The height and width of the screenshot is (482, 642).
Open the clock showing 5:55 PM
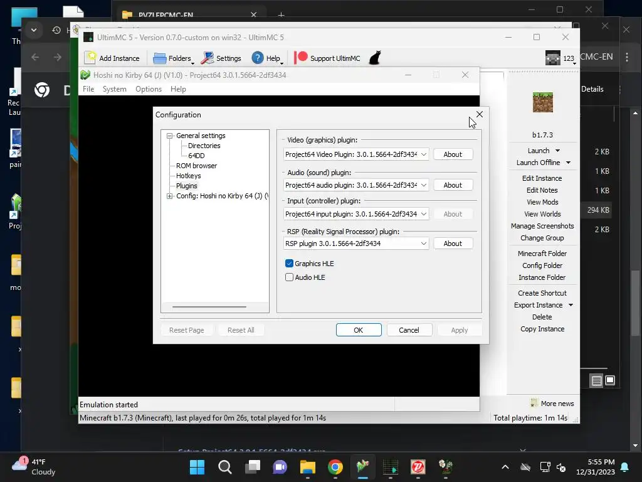596,467
